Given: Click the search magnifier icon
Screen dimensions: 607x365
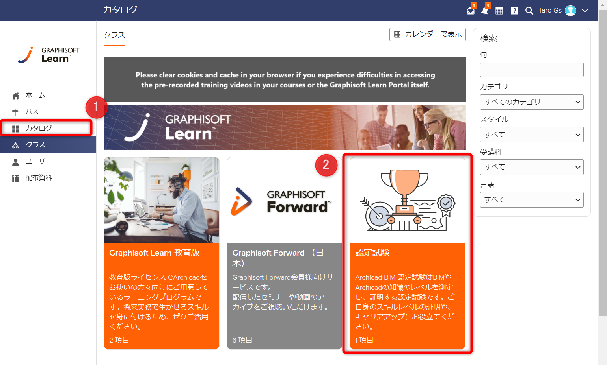Looking at the screenshot, I should (529, 11).
